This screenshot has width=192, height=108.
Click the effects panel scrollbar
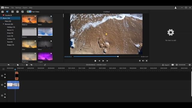click(63, 16)
